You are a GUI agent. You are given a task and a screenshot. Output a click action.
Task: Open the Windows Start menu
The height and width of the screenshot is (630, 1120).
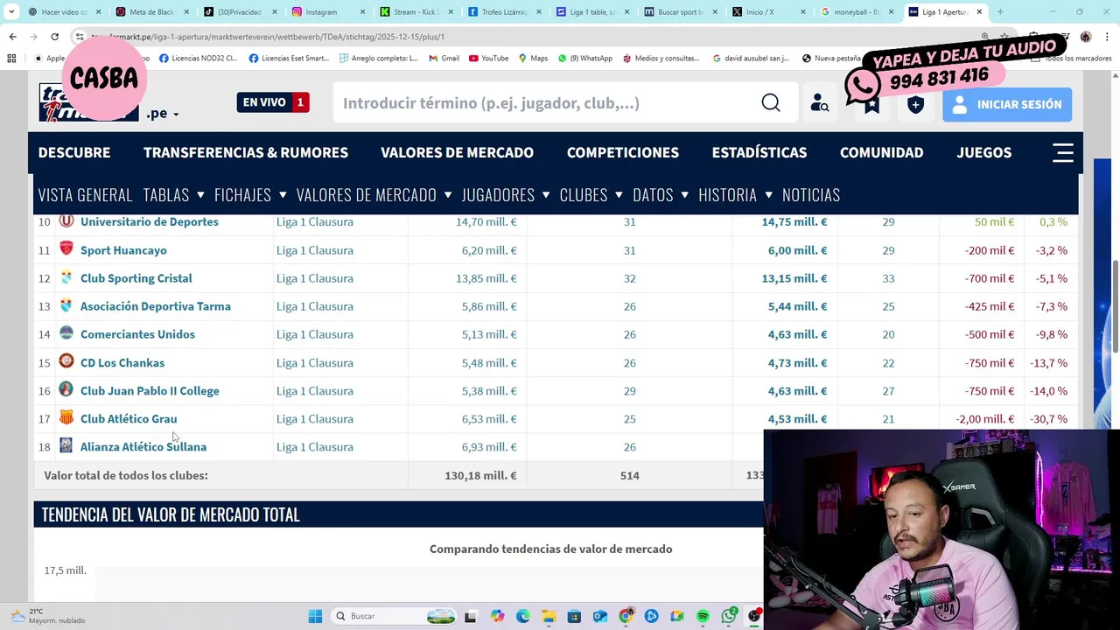coord(315,616)
